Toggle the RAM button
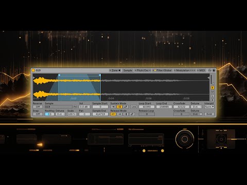 209,114
